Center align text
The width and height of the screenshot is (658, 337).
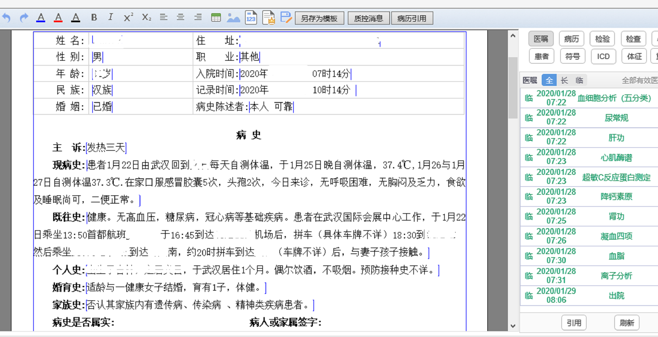(181, 17)
